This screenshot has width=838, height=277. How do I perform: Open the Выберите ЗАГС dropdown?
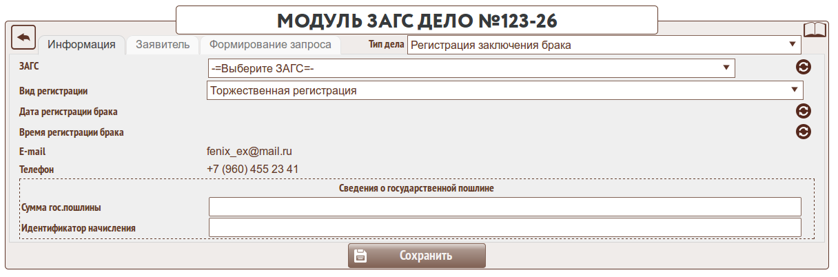pyautogui.click(x=471, y=68)
